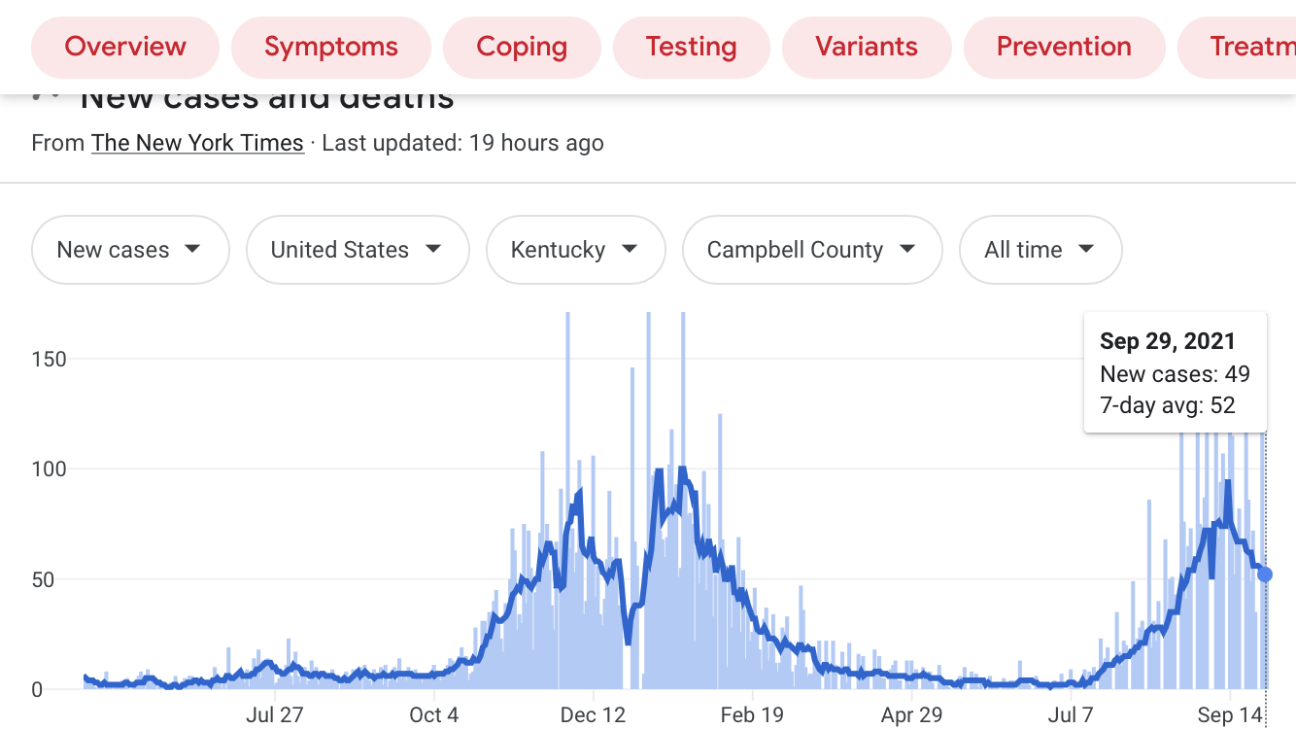Open the Variants tab
This screenshot has width=1296, height=729.
[x=866, y=47]
